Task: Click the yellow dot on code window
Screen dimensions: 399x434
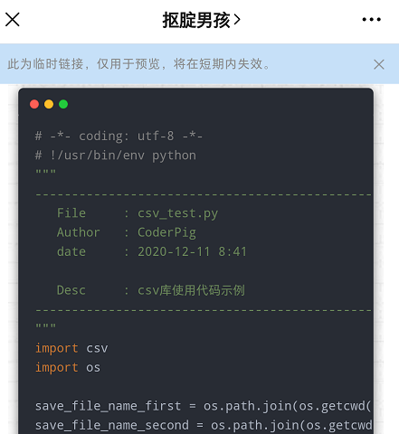Action: point(49,104)
